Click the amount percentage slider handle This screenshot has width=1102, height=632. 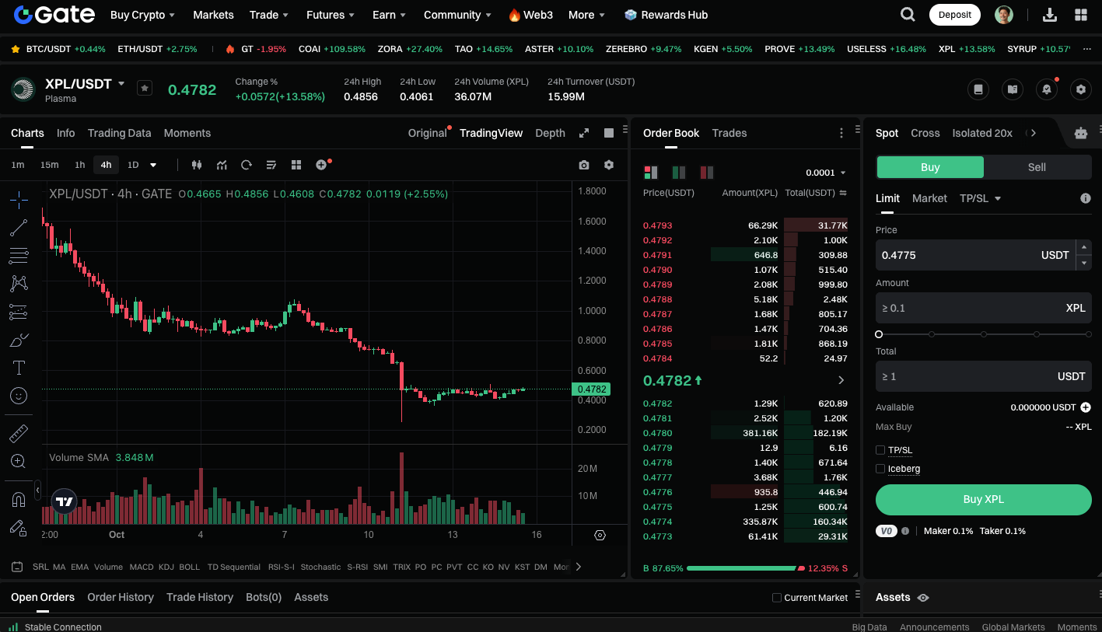pyautogui.click(x=879, y=334)
